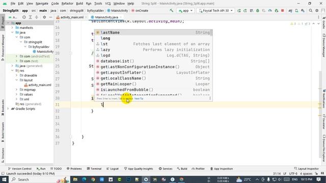
Task: Choose the long keyword suggestion
Action: pyautogui.click(x=153, y=38)
